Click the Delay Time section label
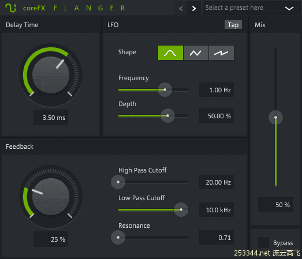This screenshot has height=259, width=302. [22, 25]
